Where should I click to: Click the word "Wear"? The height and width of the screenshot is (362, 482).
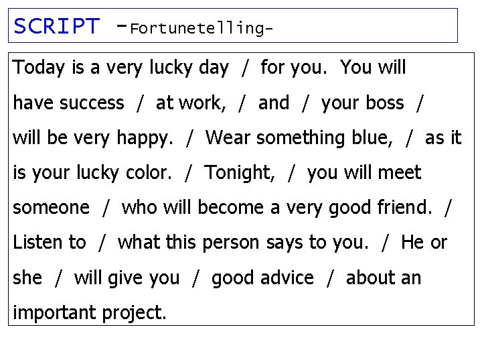coord(228,138)
